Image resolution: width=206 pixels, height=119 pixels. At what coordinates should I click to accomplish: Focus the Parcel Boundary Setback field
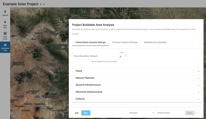[95, 56]
